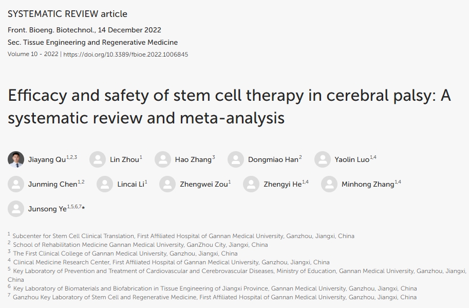This screenshot has height=308, width=469.
Task: Click Jiayang Qu's profile photo
Action: pyautogui.click(x=16, y=159)
